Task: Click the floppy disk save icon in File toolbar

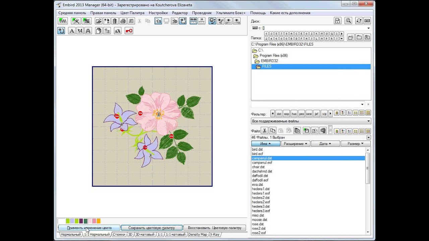Action: [x=306, y=131]
